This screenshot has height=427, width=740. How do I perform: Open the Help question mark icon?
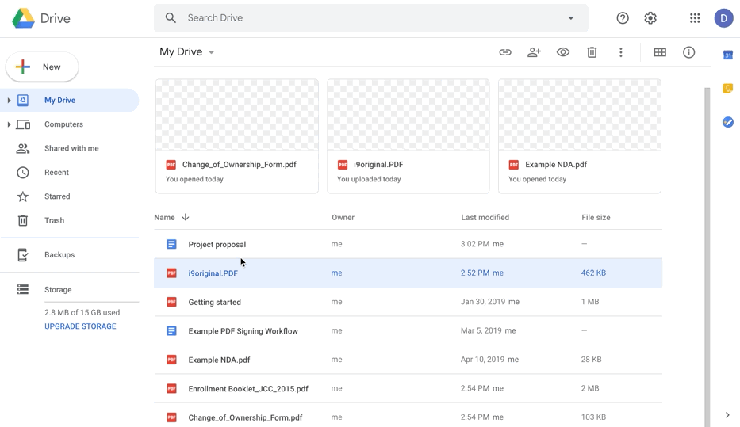pyautogui.click(x=623, y=18)
